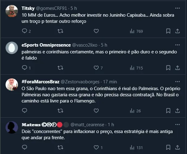Reply to Titsky's tweet
The image size is (187, 154).
pyautogui.click(x=24, y=31)
